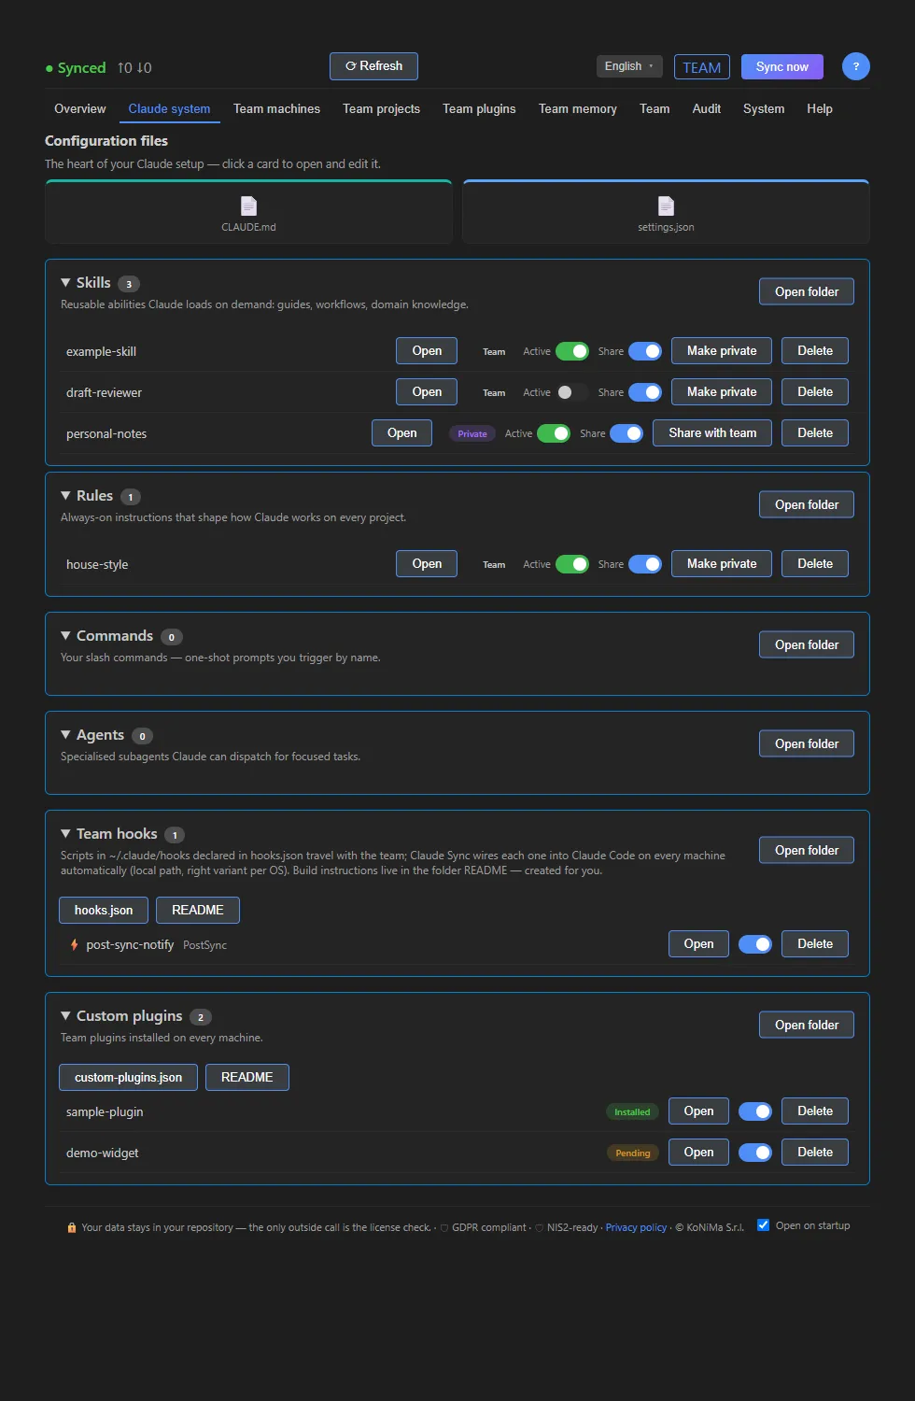Delete the demo-widget plugin
Screen dimensions: 915x1401
coord(815,1153)
